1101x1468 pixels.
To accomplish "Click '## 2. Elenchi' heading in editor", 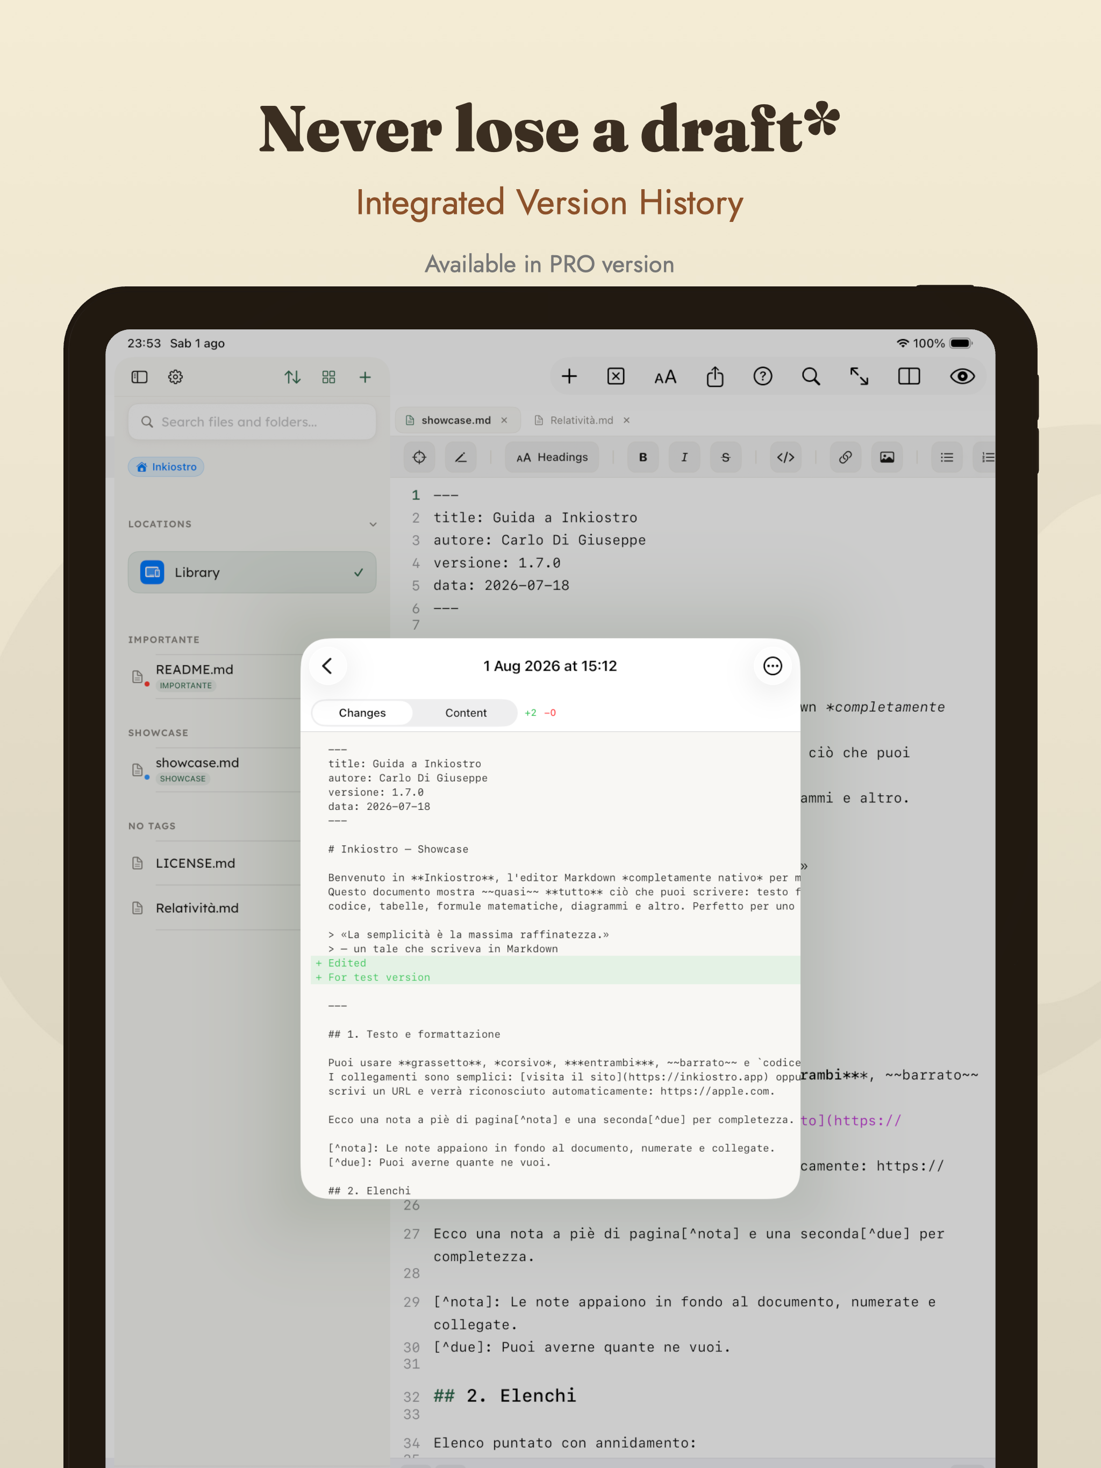I will pyautogui.click(x=505, y=1395).
